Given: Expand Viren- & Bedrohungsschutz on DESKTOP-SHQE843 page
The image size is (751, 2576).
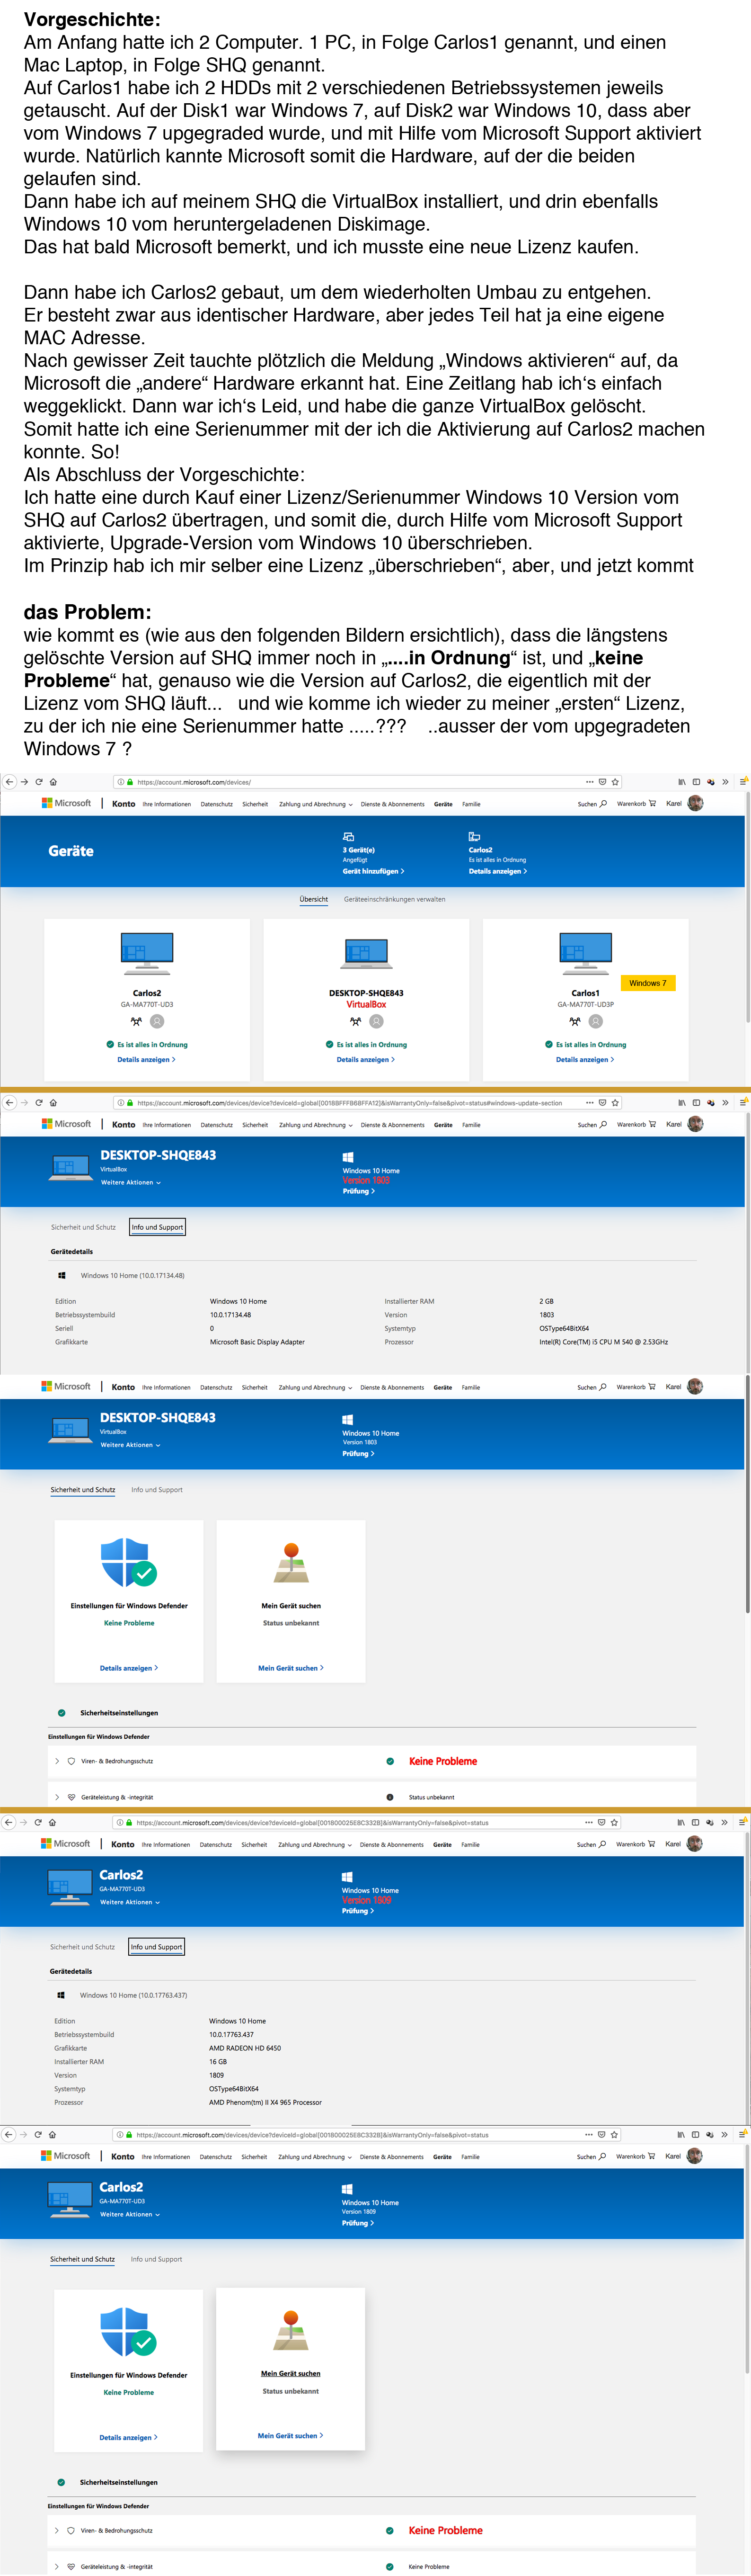Looking at the screenshot, I should [57, 1761].
